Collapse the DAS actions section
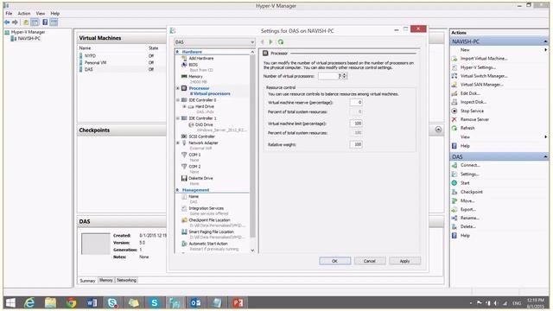The width and height of the screenshot is (553, 311). click(x=545, y=156)
